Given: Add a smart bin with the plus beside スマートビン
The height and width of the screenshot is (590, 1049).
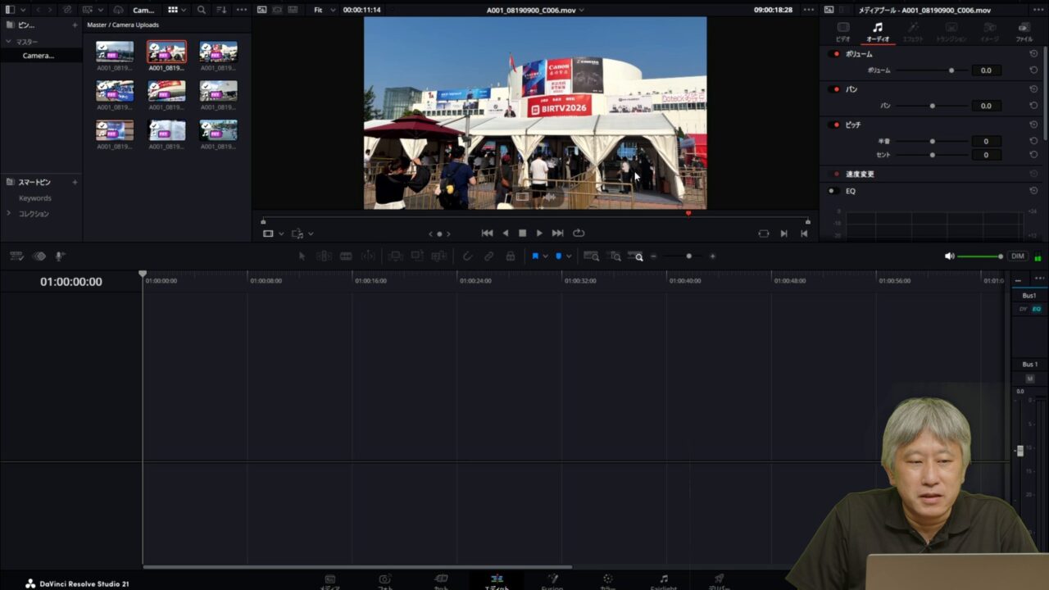Looking at the screenshot, I should [75, 182].
